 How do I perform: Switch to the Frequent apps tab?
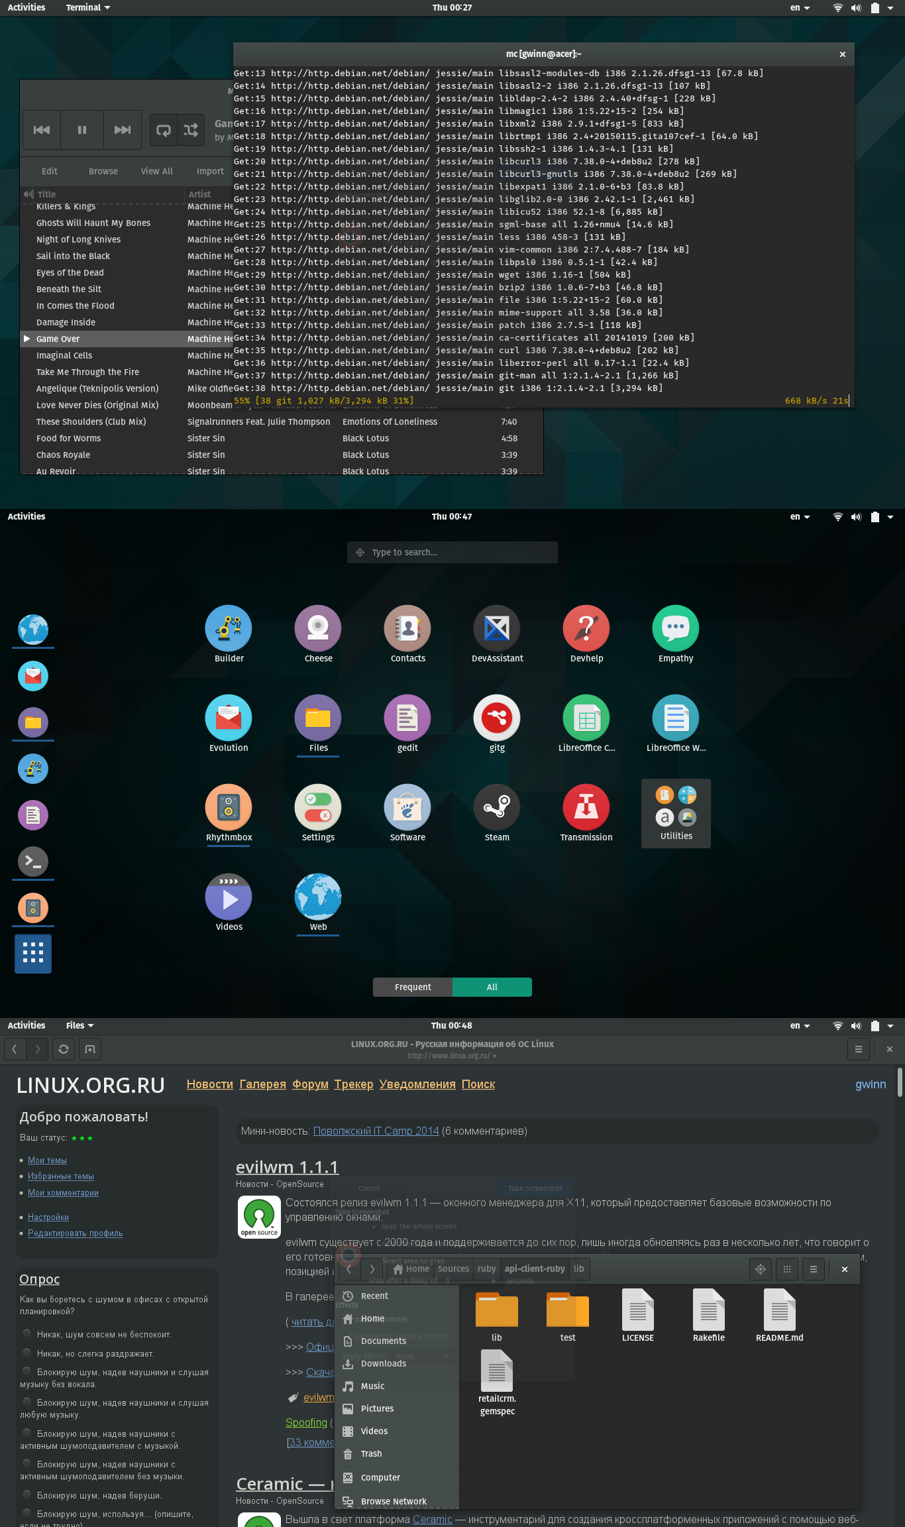coord(413,987)
